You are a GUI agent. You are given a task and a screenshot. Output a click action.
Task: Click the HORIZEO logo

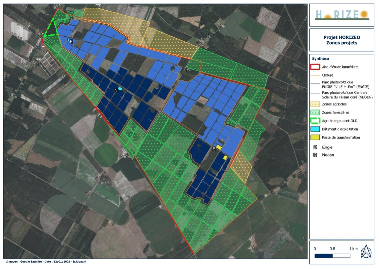point(342,15)
